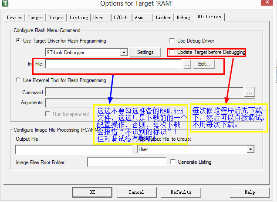This screenshot has height=202, width=277.
Task: Toggle the Run Independent checkbox
Action: point(47,114)
